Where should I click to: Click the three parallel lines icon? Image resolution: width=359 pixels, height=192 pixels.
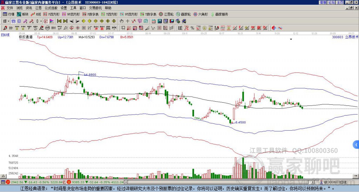click(x=171, y=28)
